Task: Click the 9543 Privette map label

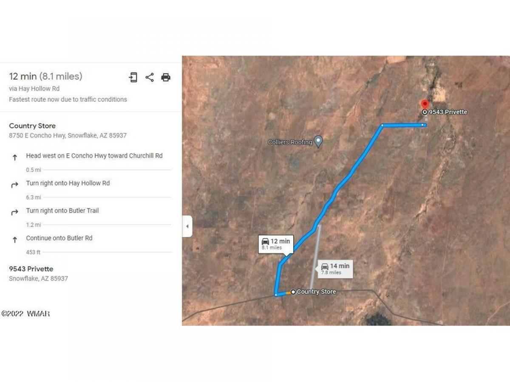Action: [x=448, y=112]
